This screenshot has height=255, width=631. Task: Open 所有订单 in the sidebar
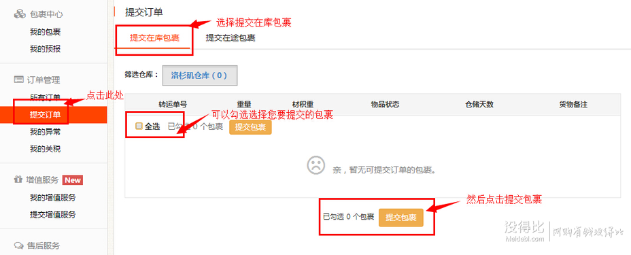click(45, 97)
